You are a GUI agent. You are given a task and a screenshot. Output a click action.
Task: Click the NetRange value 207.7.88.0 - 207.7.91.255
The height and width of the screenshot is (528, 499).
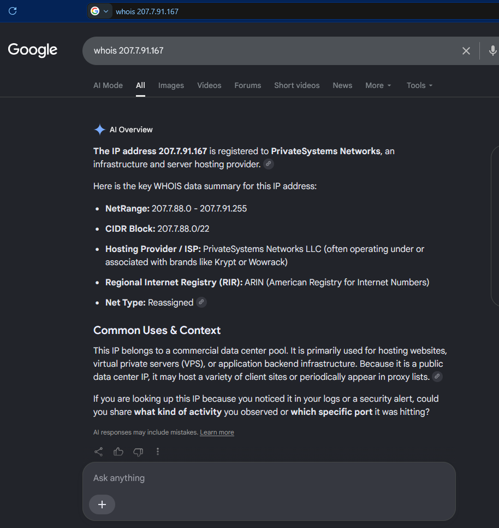tap(199, 209)
